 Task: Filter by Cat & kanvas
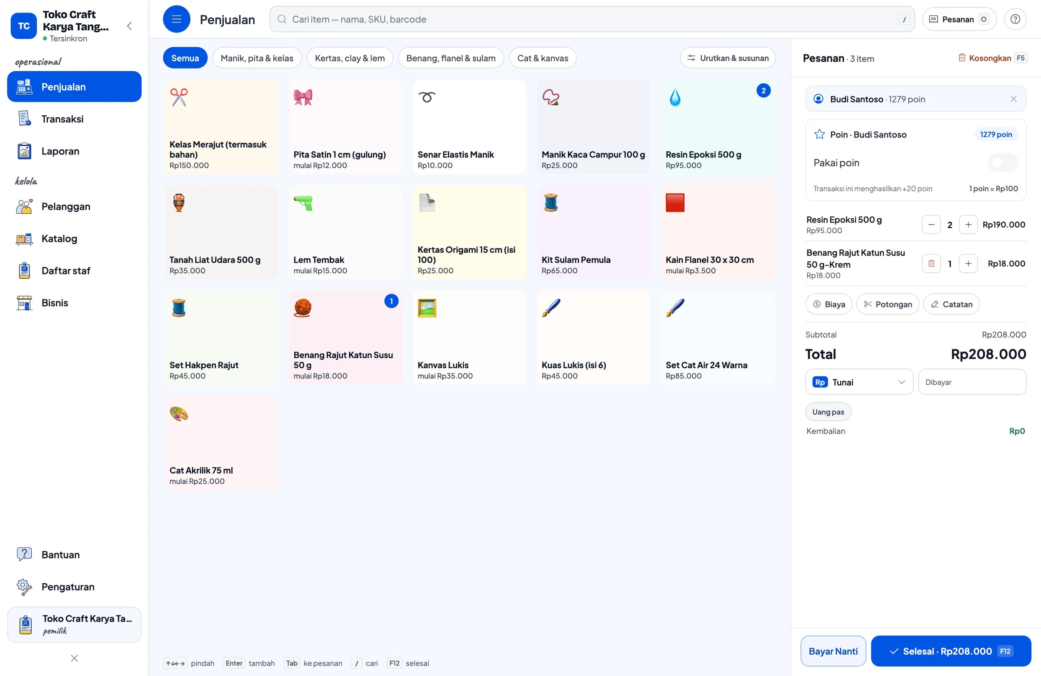click(x=542, y=58)
